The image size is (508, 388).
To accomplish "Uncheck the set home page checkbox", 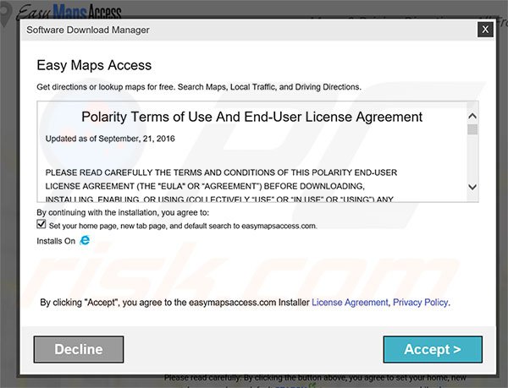I will 41,224.
